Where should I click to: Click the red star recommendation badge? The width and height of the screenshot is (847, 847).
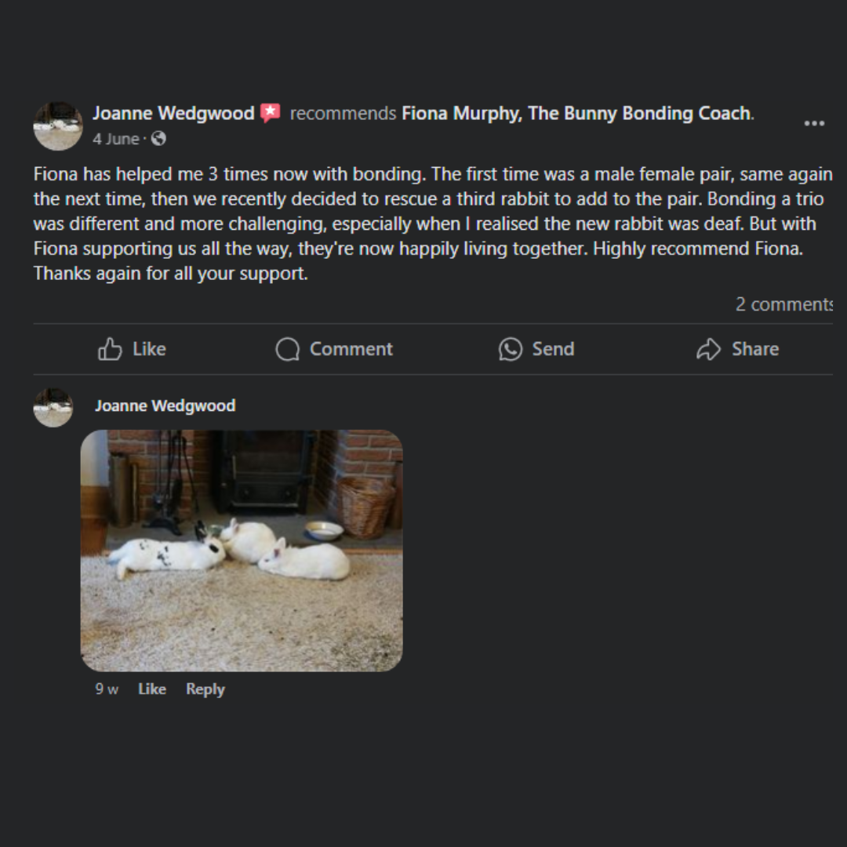tap(271, 113)
